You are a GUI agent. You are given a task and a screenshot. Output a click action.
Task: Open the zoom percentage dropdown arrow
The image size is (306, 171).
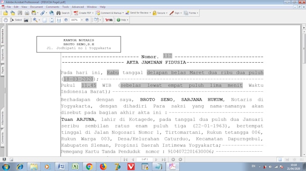pos(82,20)
